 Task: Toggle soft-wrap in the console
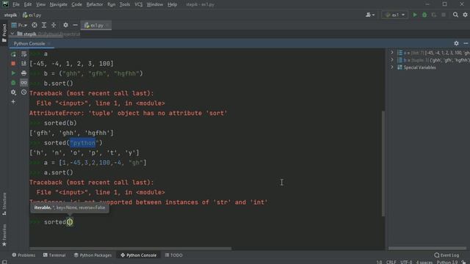coord(23,54)
